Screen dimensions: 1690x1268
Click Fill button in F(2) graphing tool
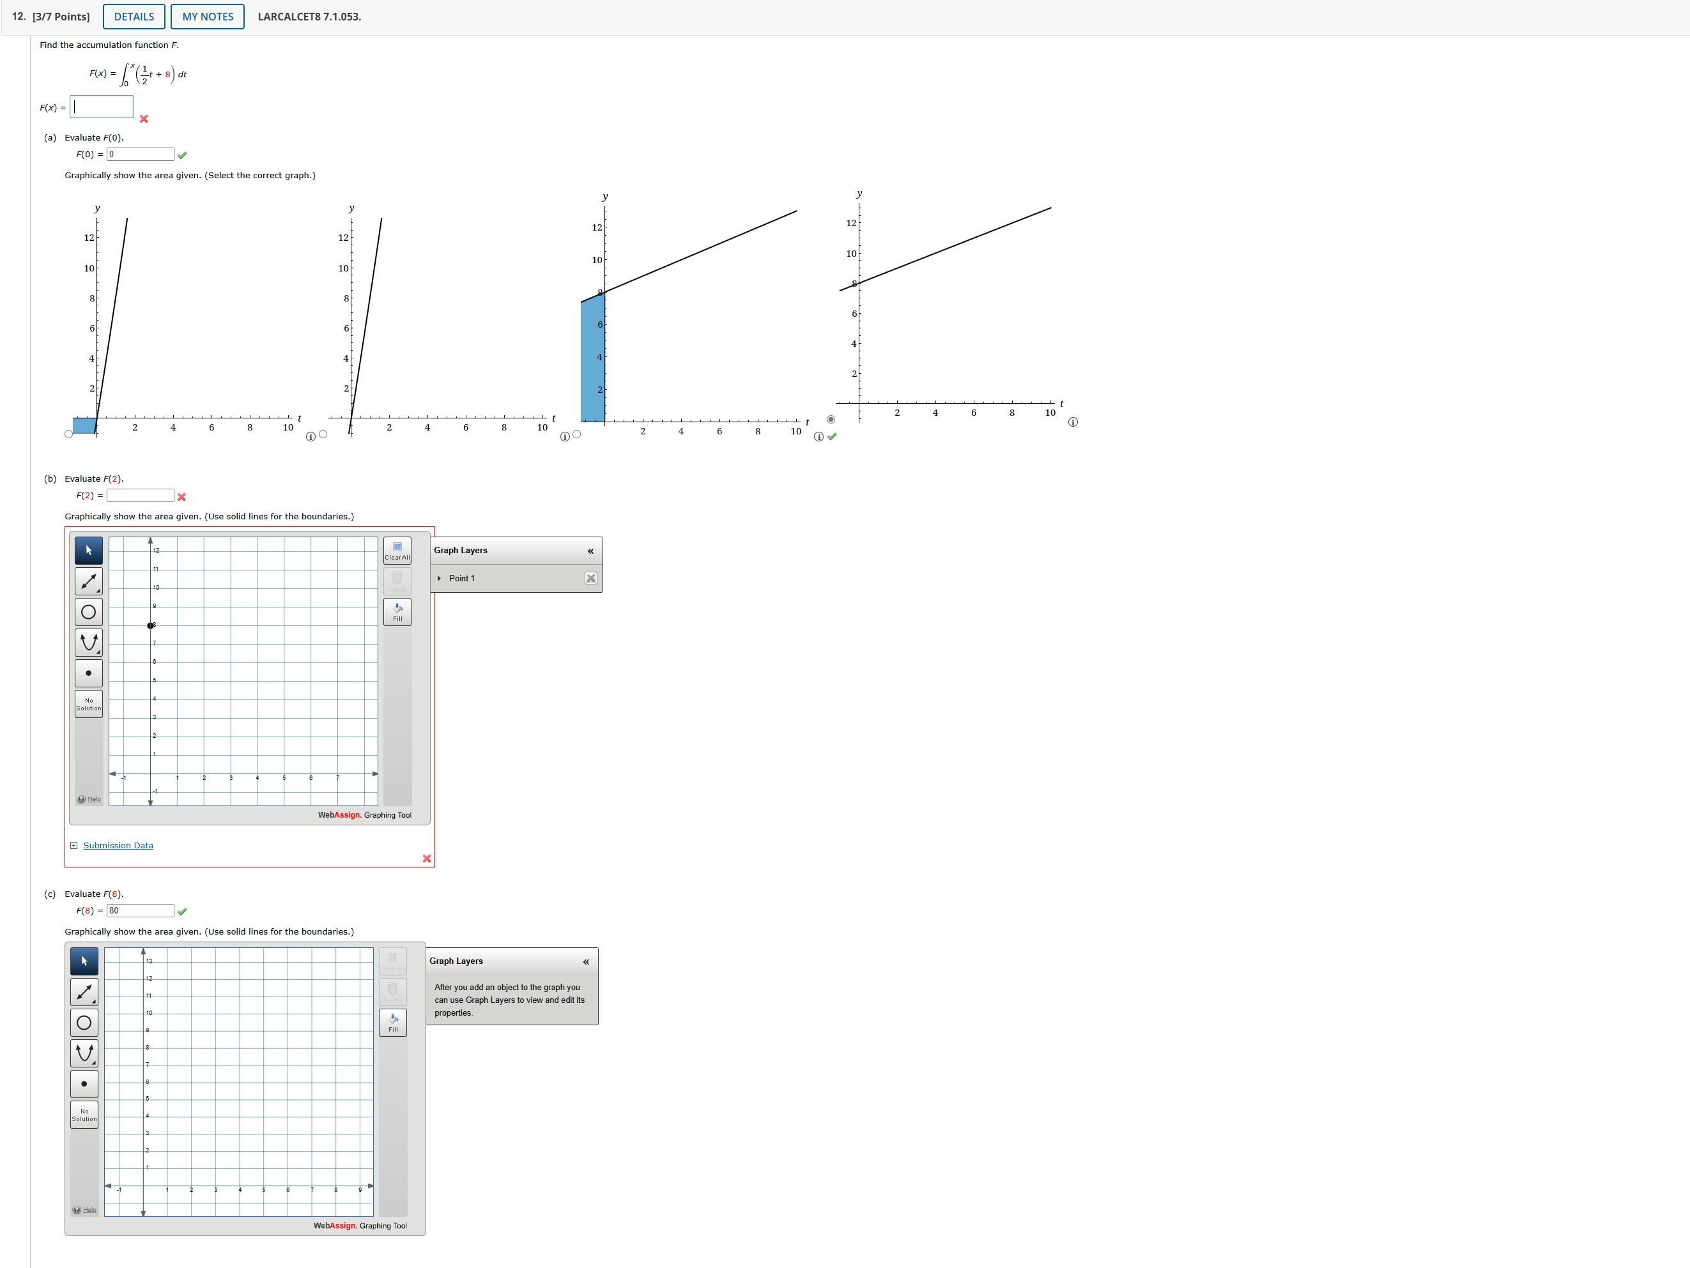[397, 612]
